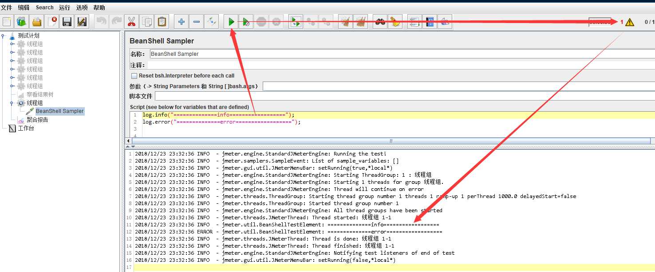This screenshot has width=655, height=272.
Task: Click the 名称 field containing BeanShell Sampler
Action: click(402, 54)
